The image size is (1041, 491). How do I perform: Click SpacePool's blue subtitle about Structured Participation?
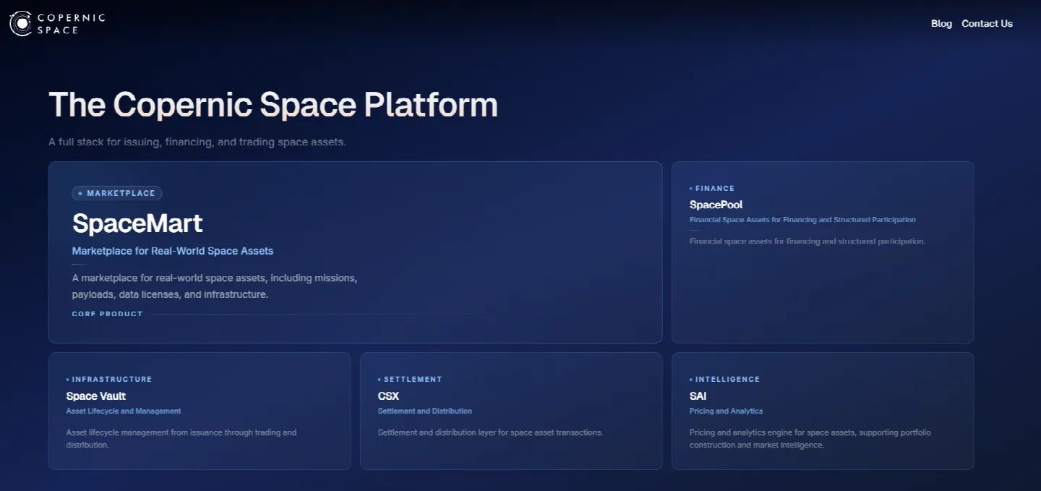802,220
